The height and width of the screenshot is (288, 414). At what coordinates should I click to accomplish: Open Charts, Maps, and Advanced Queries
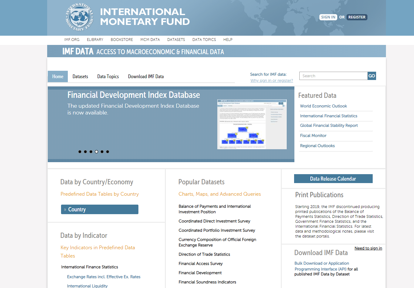219,194
